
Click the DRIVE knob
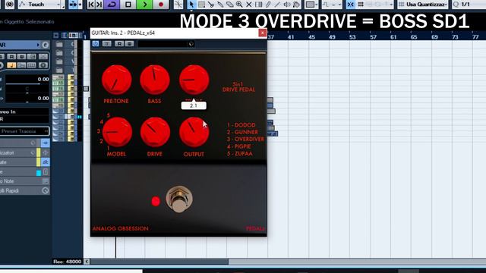[155, 132]
